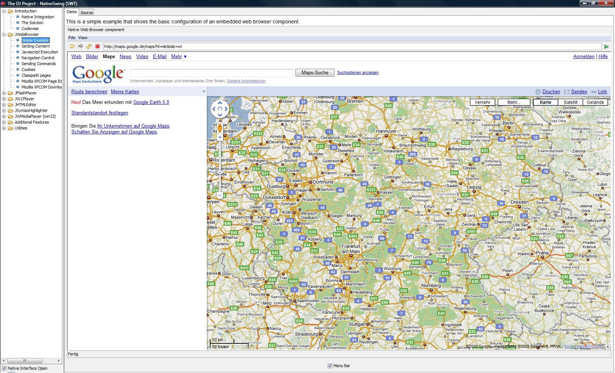615x373 pixels.
Task: Uncheck the Native Interface Open checkbox
Action: point(4,368)
